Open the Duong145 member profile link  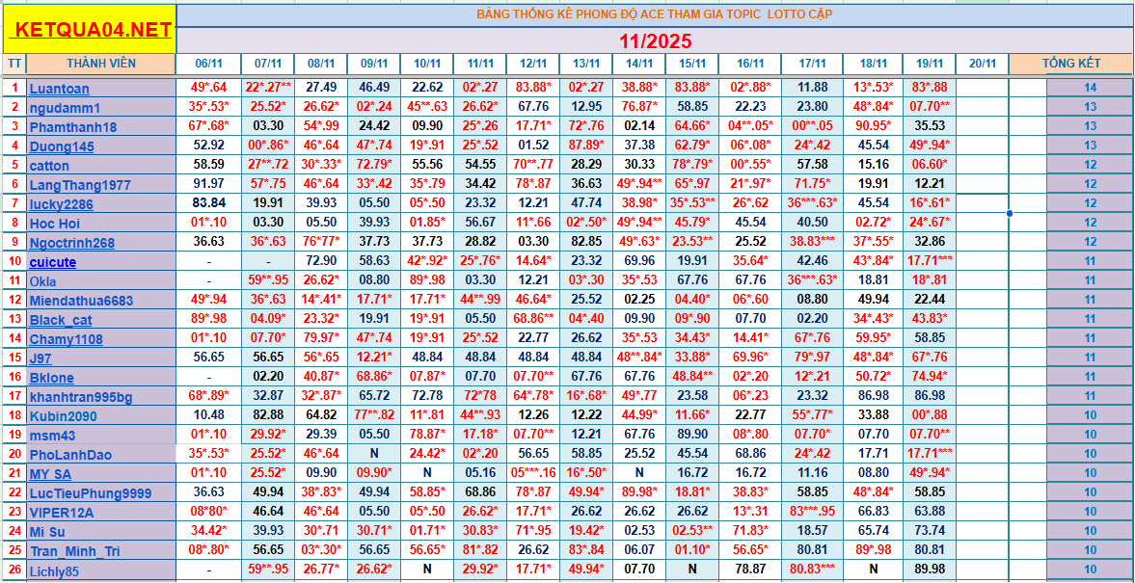coord(62,146)
